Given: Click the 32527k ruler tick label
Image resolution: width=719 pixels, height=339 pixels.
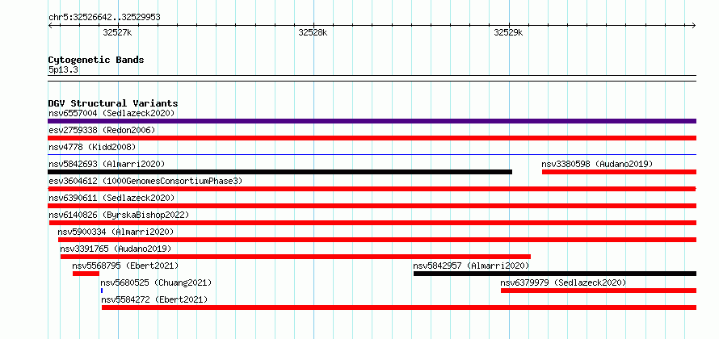Looking at the screenshot, I should click(118, 32).
